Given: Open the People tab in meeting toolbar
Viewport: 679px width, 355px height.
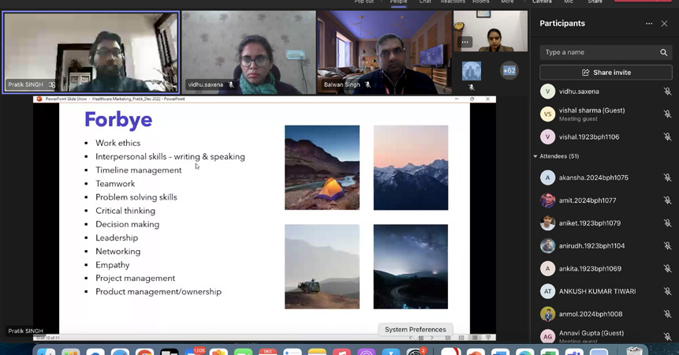Looking at the screenshot, I should pos(398,2).
